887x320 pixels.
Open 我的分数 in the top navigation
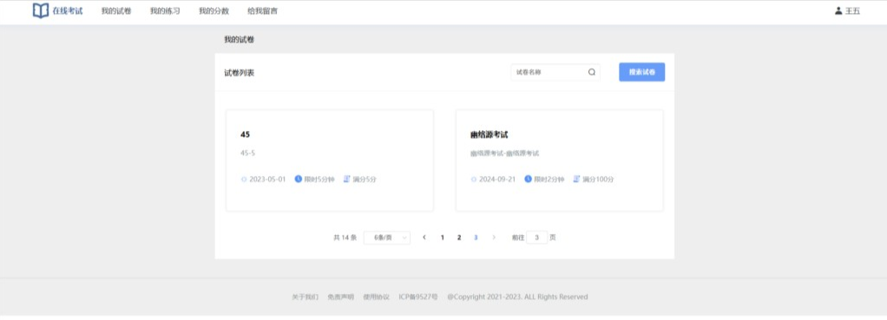pyautogui.click(x=214, y=10)
